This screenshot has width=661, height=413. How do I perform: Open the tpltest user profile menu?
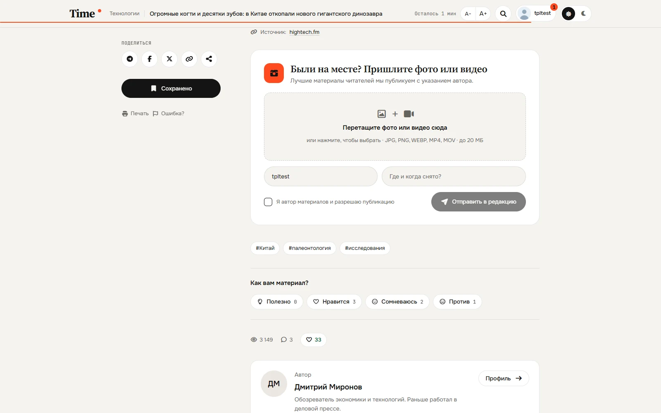(x=535, y=14)
